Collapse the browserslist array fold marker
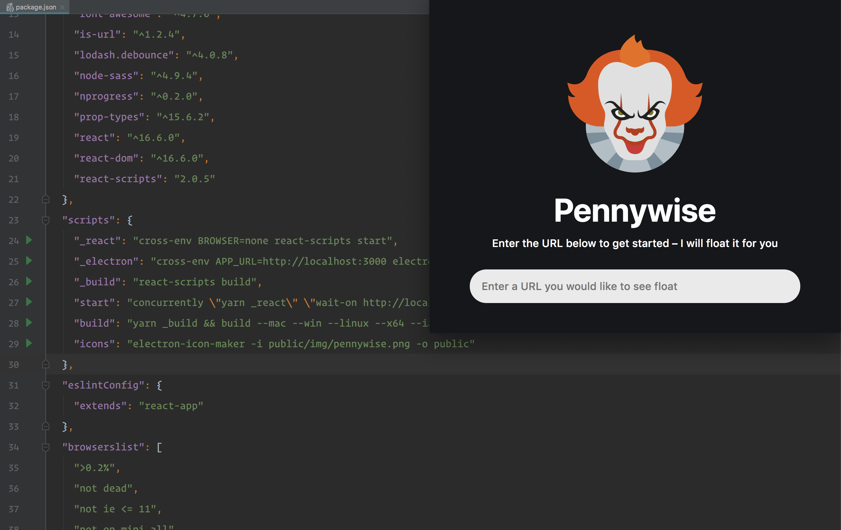This screenshot has width=841, height=530. [x=46, y=447]
